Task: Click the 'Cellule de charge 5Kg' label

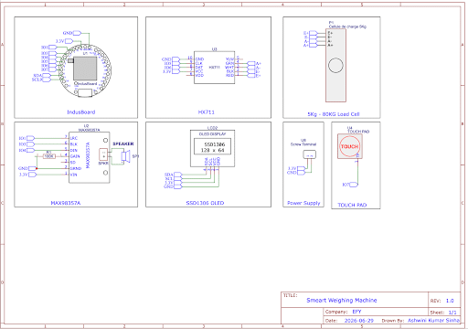Action: tap(347, 27)
